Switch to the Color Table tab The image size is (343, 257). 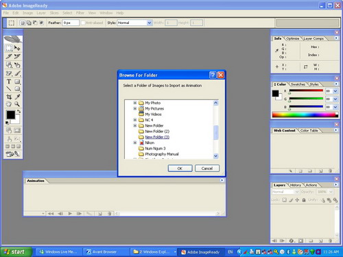pyautogui.click(x=309, y=130)
